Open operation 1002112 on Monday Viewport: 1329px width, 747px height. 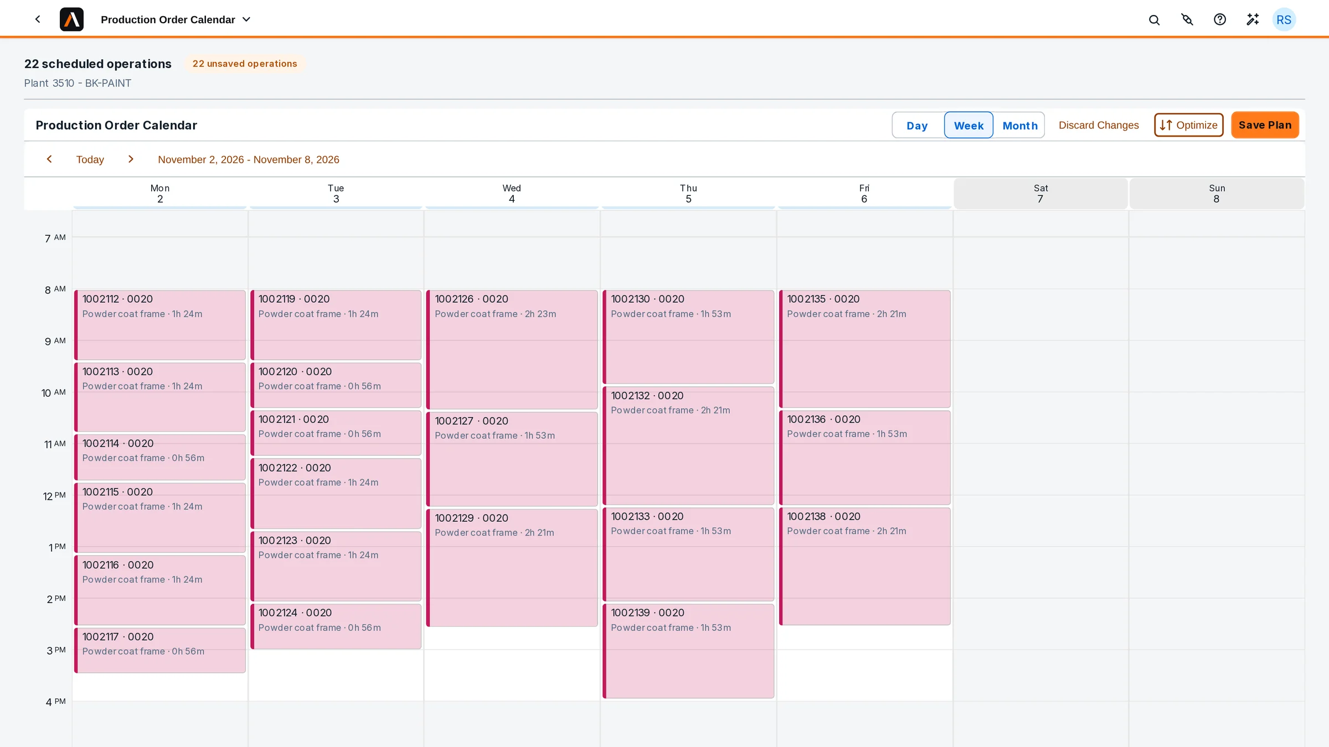[x=160, y=325]
